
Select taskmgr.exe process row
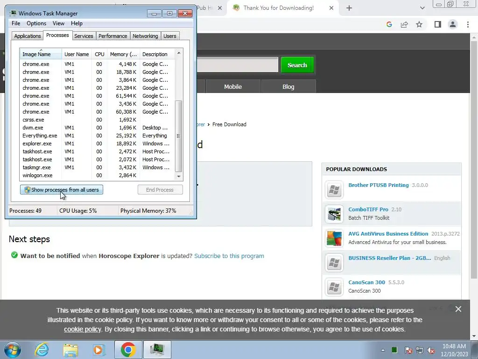[x=97, y=167]
